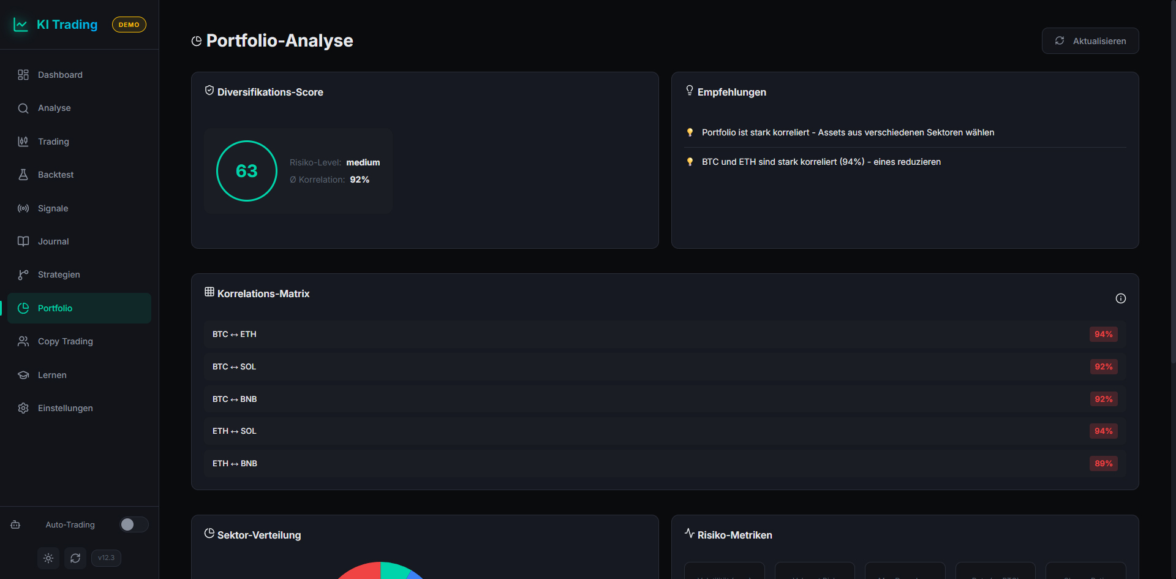1176x579 pixels.
Task: Click the info icon in Korrelations-Matrix
Action: tap(1120, 298)
